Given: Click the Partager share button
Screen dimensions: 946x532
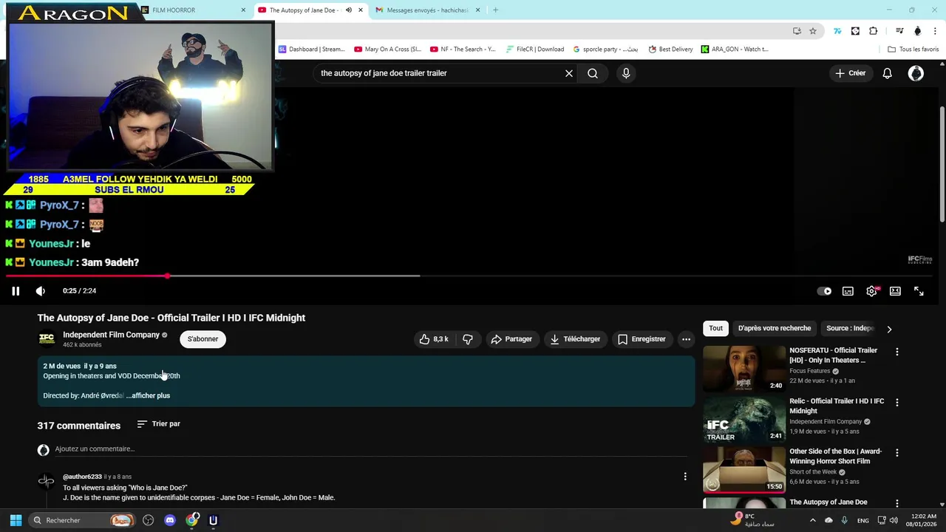Looking at the screenshot, I should (511, 339).
